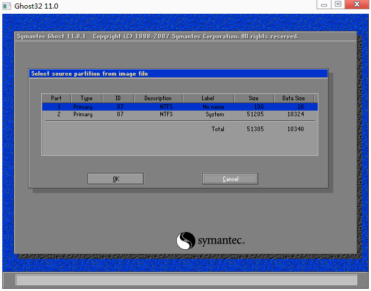Screen dimensions: 371x291
Task: Click Primary type in the System row
Action: (83, 115)
